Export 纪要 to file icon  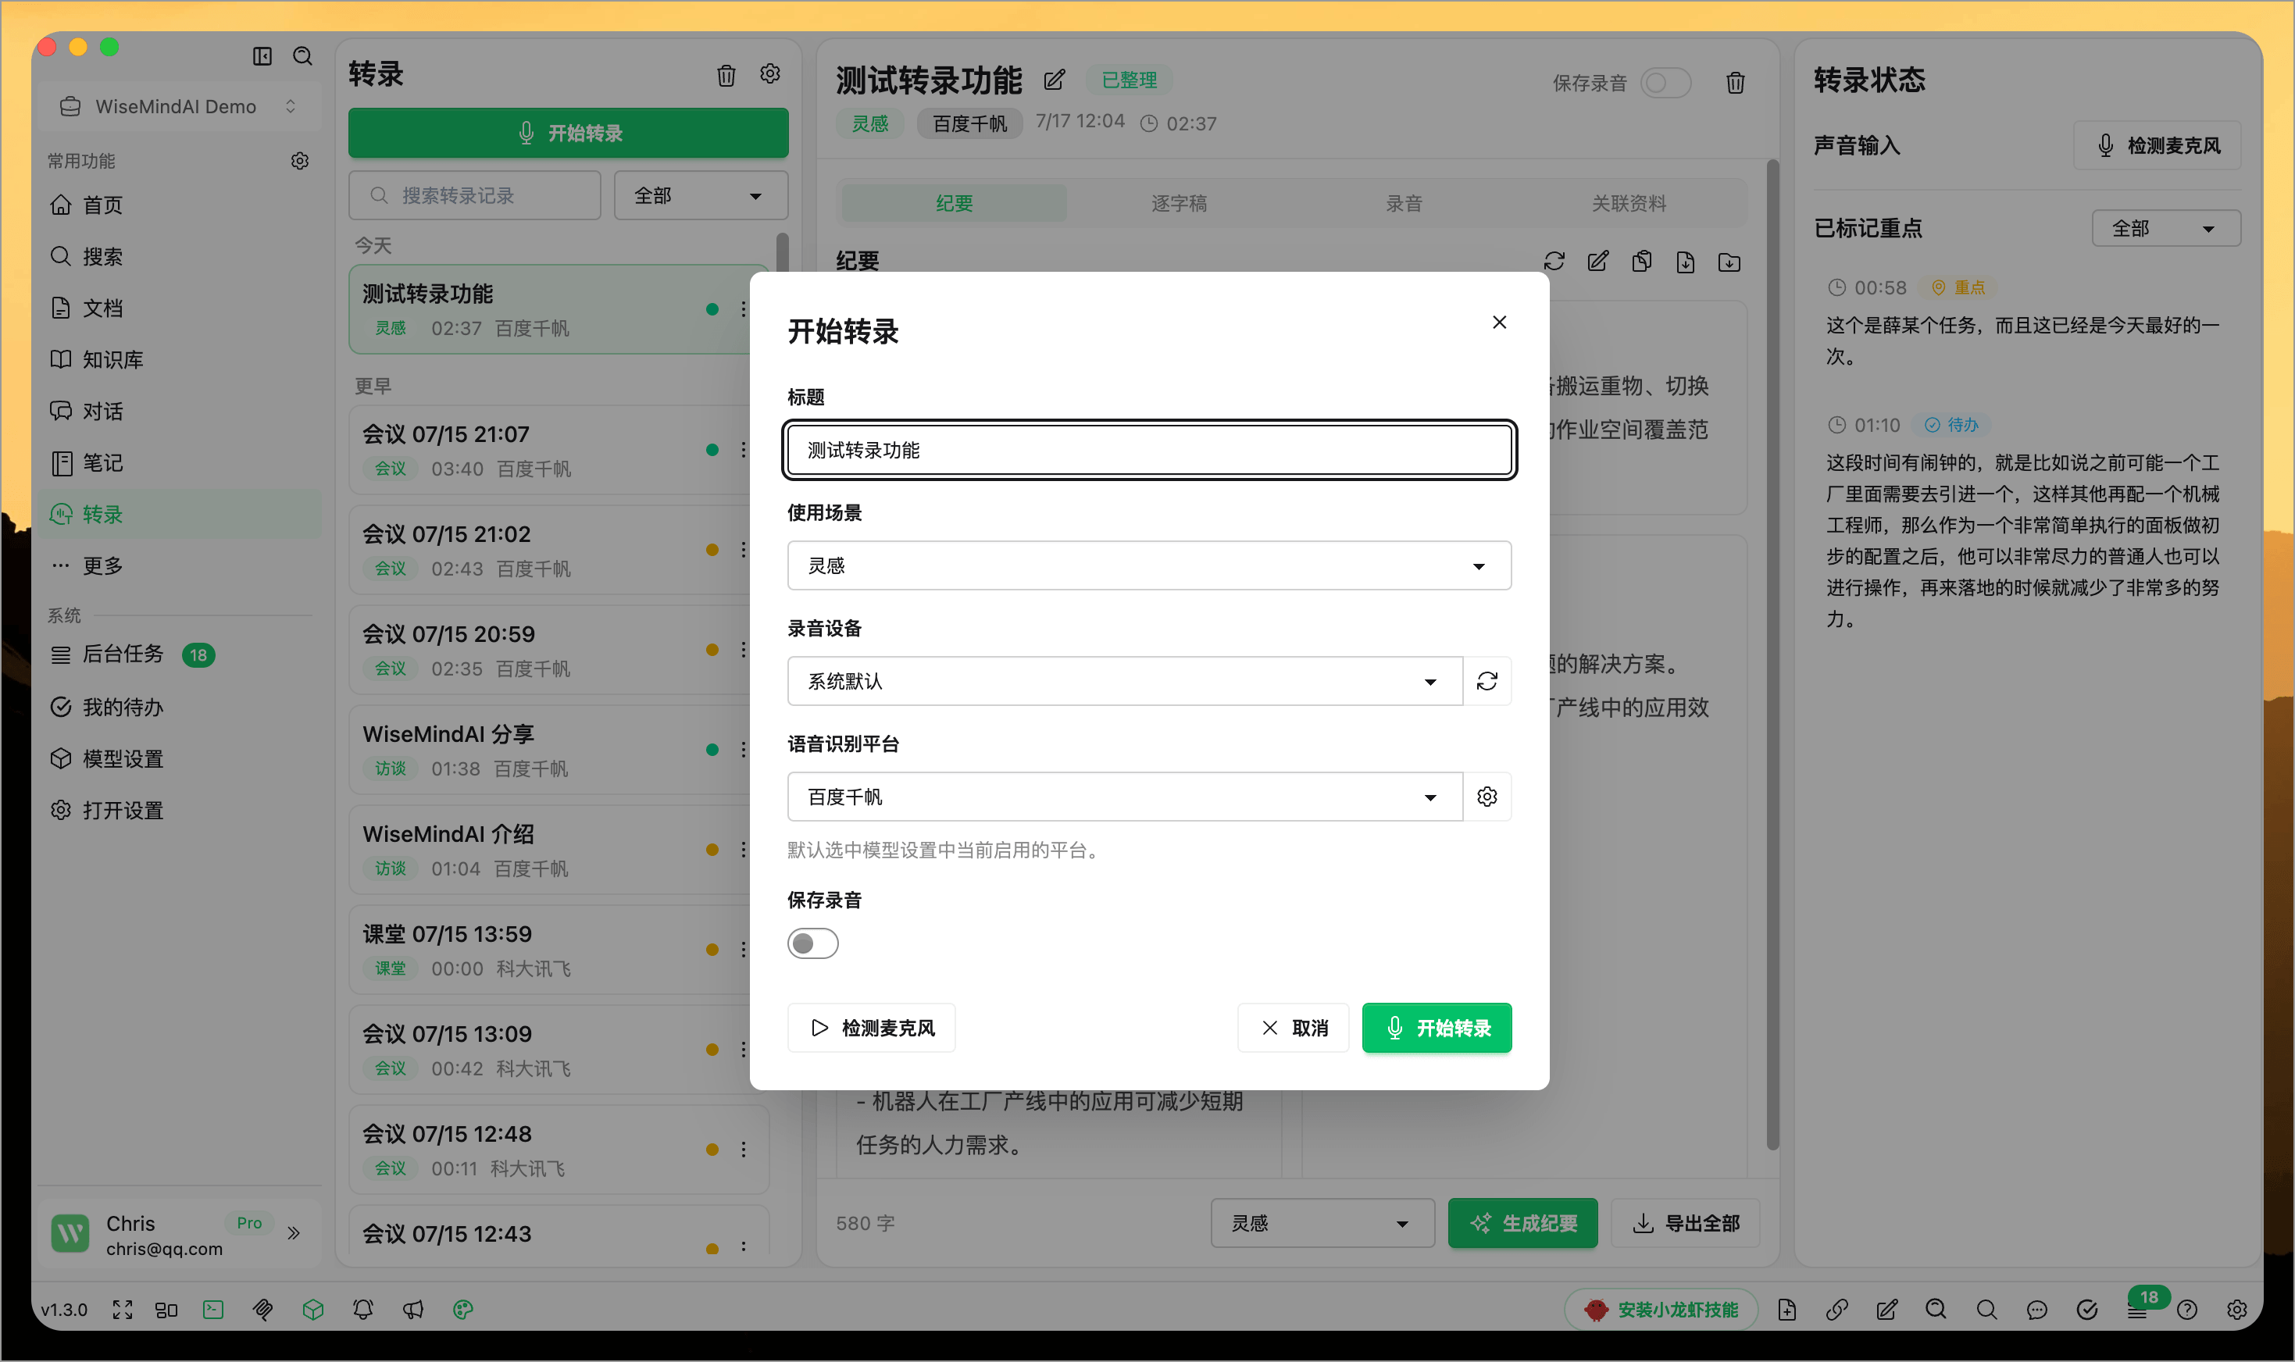1686,262
